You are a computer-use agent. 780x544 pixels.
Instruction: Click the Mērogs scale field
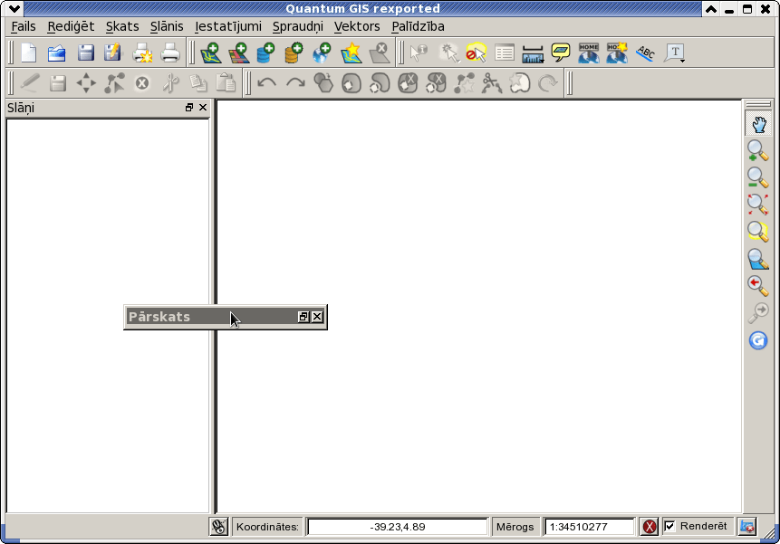click(x=590, y=527)
